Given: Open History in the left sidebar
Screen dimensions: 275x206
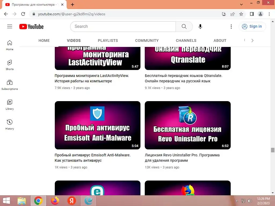Looking at the screenshot, I should point(10,124).
